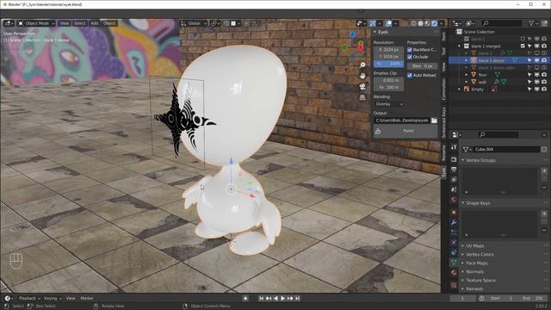The image size is (551, 310).
Task: Open the Render properties tab
Action: pos(454,159)
